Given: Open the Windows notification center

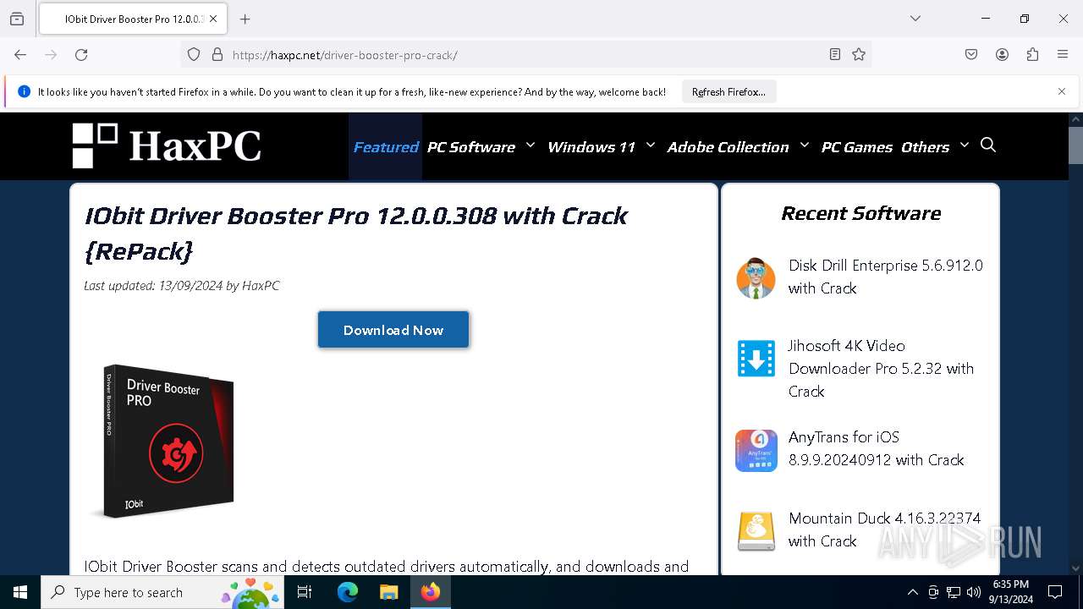Looking at the screenshot, I should pos(1055,592).
